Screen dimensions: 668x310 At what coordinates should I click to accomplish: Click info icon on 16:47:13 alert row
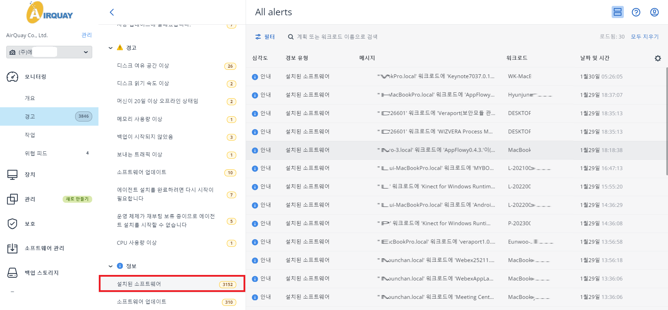[255, 168]
